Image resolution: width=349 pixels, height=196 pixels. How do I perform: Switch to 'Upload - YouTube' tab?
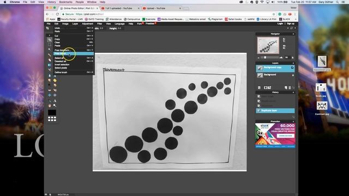[x=161, y=8]
